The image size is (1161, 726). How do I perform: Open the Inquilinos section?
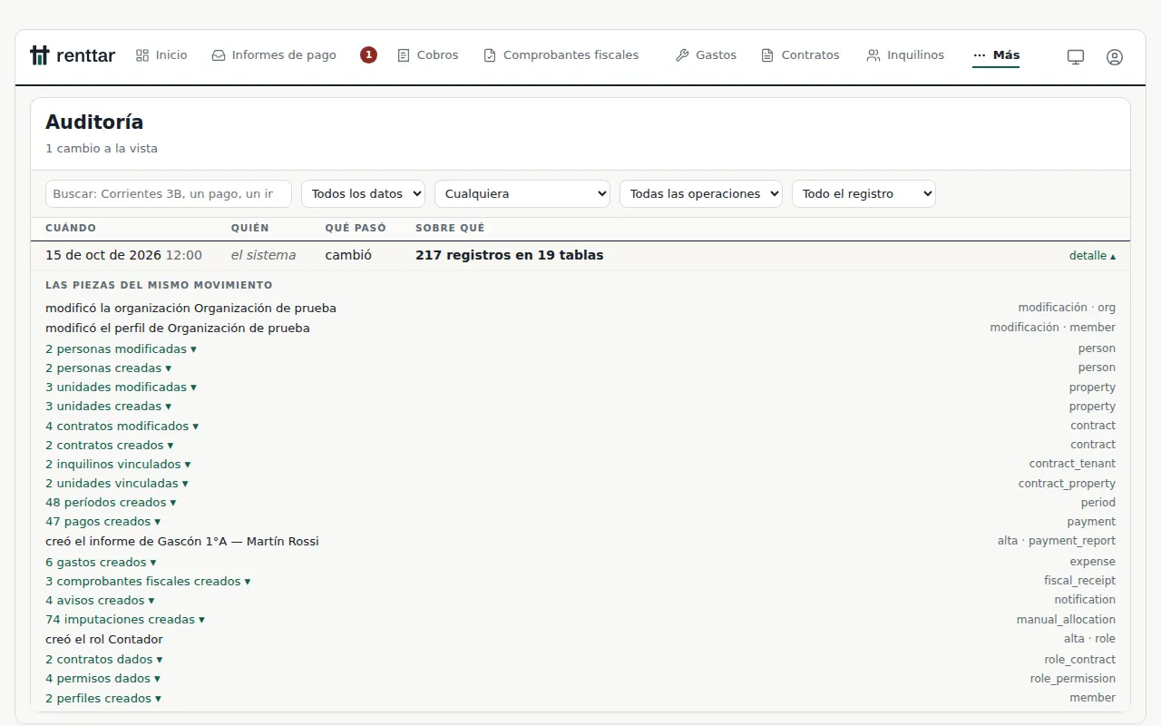pyautogui.click(x=905, y=55)
